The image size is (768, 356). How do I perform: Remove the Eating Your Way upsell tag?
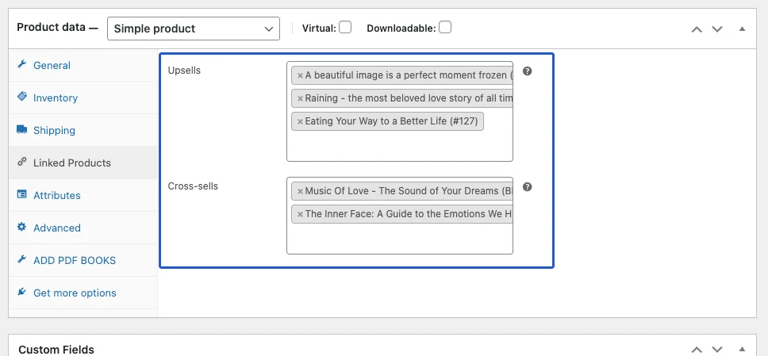click(300, 121)
